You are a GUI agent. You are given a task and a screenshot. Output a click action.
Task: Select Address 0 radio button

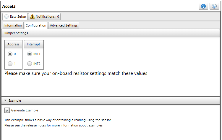pyautogui.click(x=10, y=54)
